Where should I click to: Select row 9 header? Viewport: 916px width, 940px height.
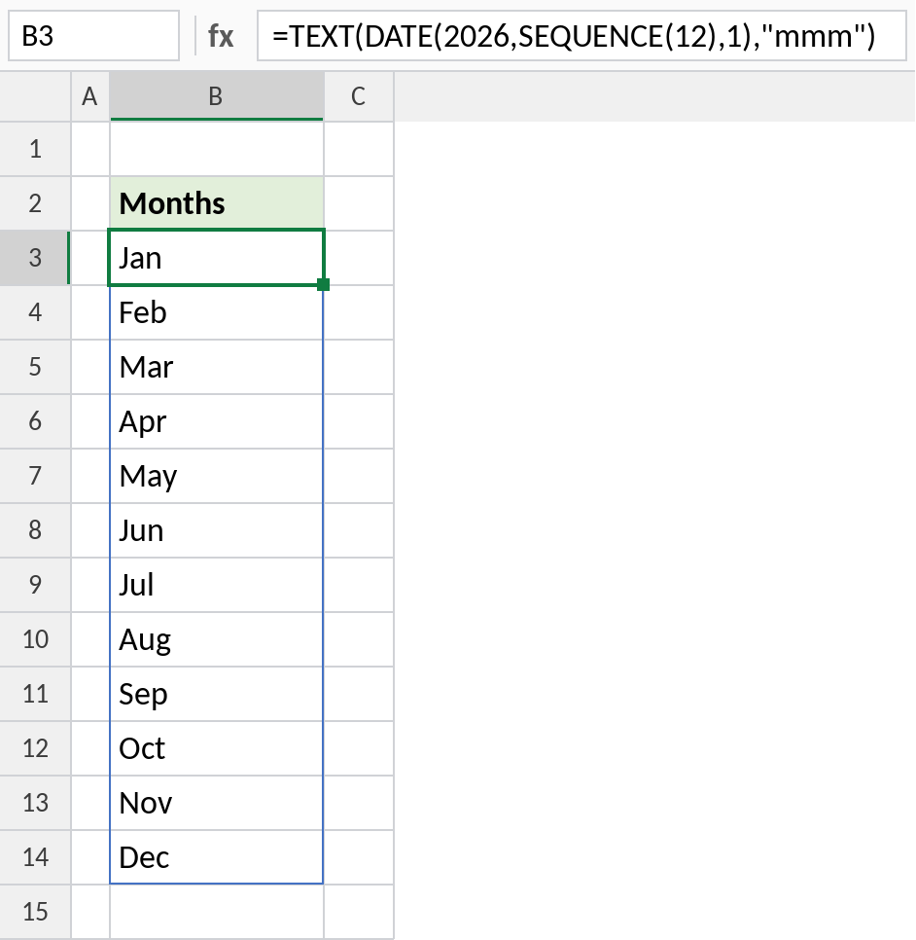(x=35, y=585)
